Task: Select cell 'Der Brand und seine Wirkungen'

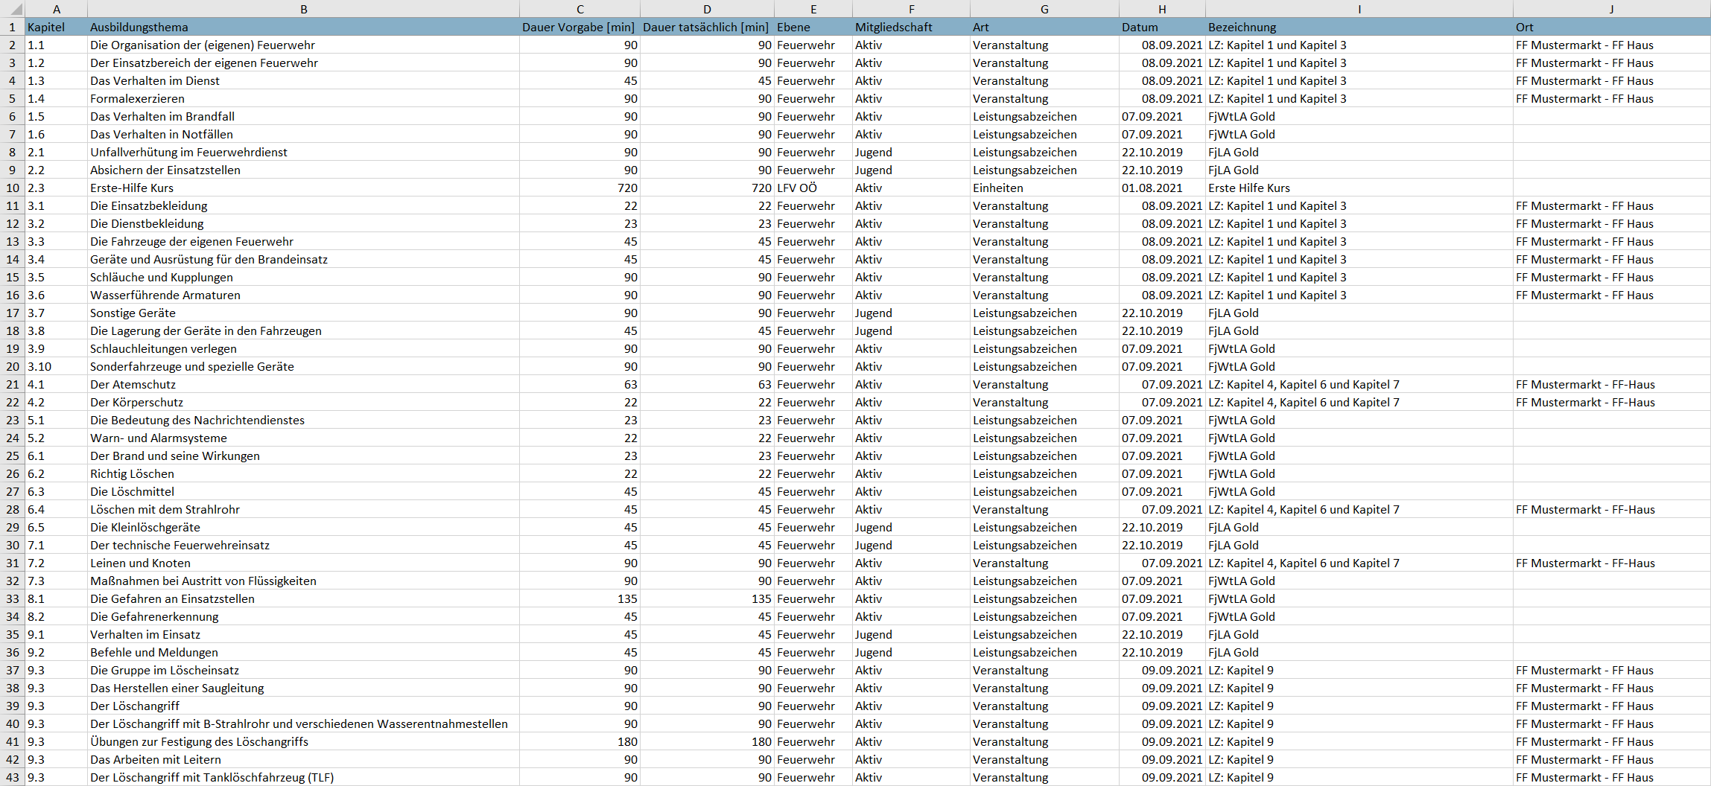Action: click(x=303, y=456)
